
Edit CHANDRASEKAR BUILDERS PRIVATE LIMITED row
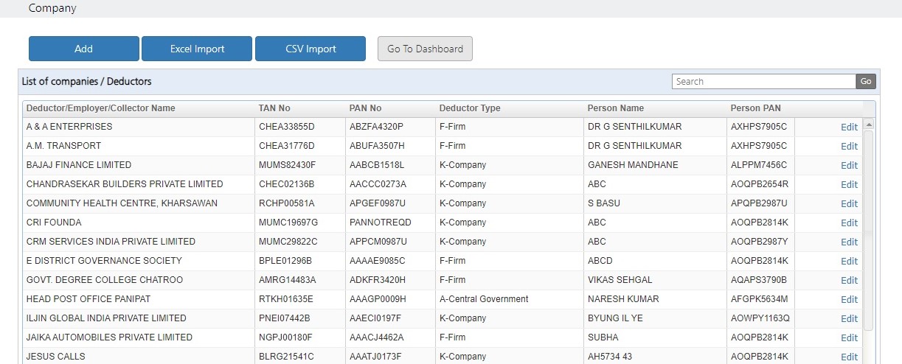click(x=849, y=184)
